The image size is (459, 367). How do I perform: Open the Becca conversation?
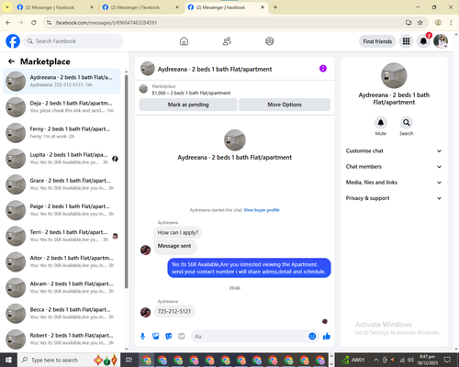tap(62, 314)
